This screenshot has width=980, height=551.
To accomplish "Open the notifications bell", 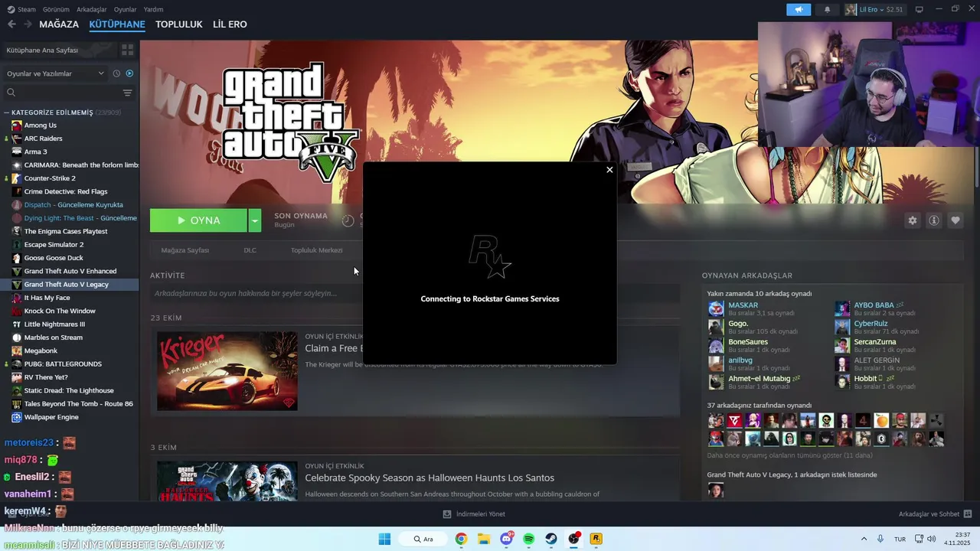I will [827, 9].
